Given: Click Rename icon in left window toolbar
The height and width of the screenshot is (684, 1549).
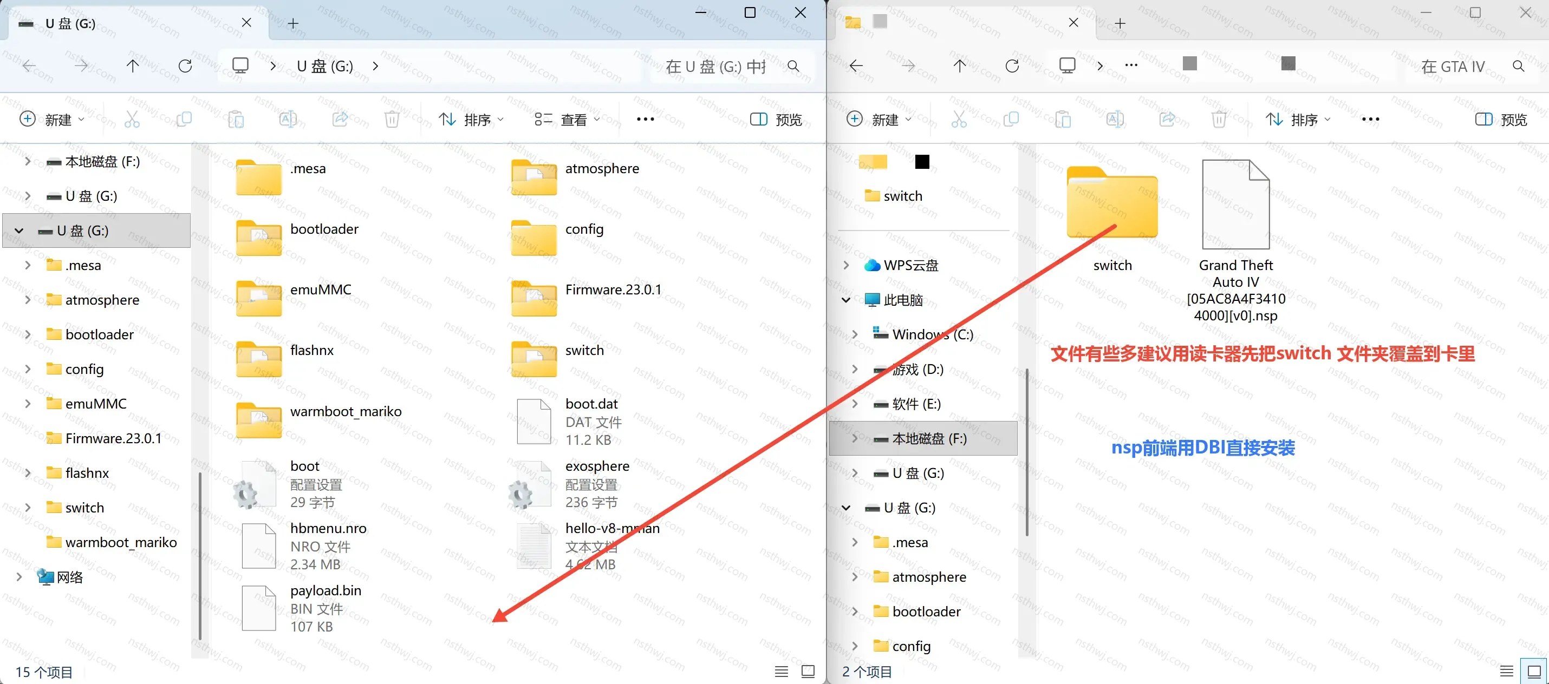Looking at the screenshot, I should [x=288, y=119].
